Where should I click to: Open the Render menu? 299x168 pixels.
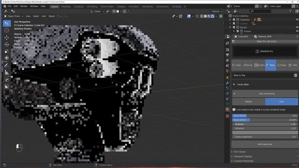pyautogui.click(x=24, y=6)
